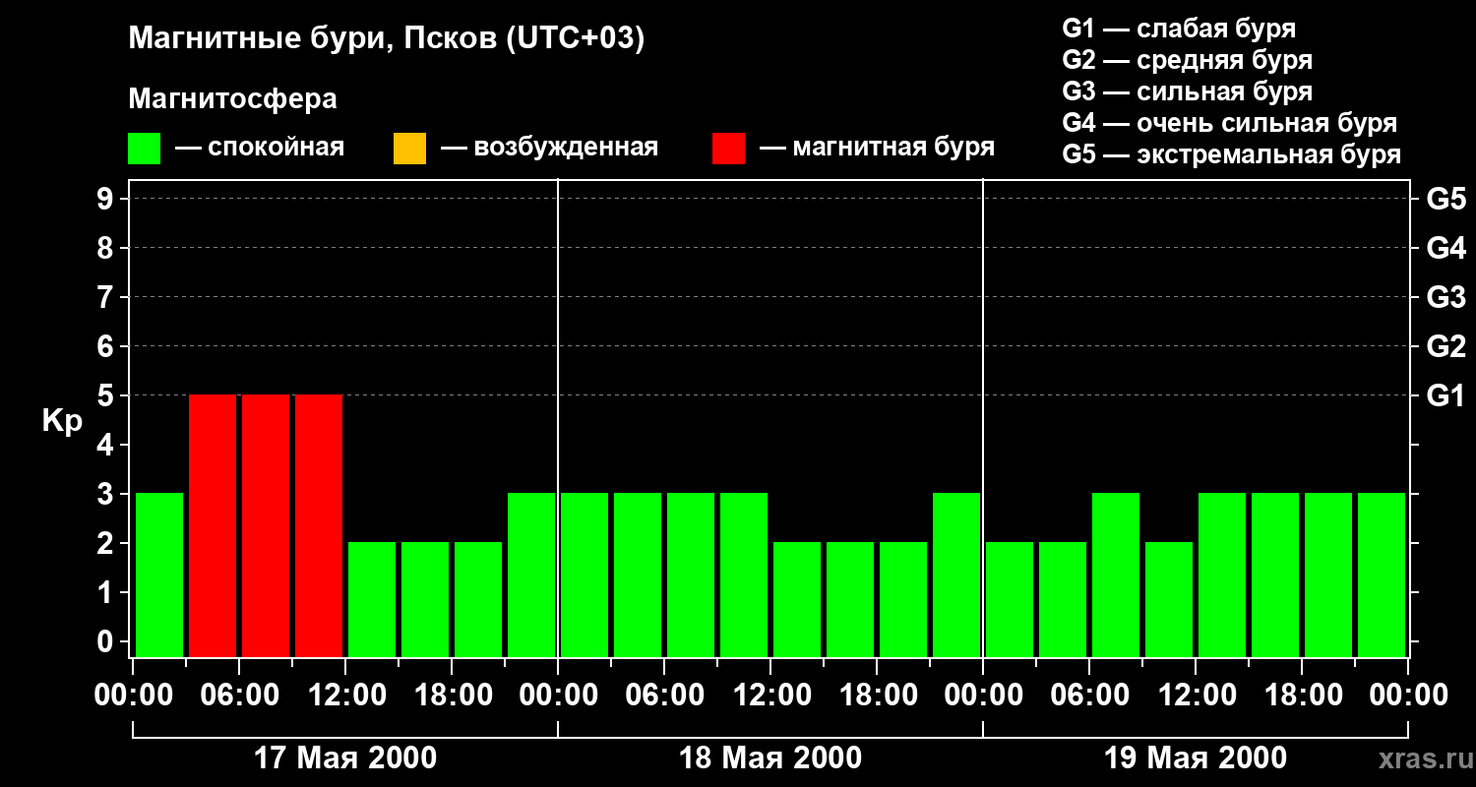This screenshot has height=787, width=1476.
Task: Click the 17 Мая 00:00–03:00 green bar
Action: [x=159, y=575]
